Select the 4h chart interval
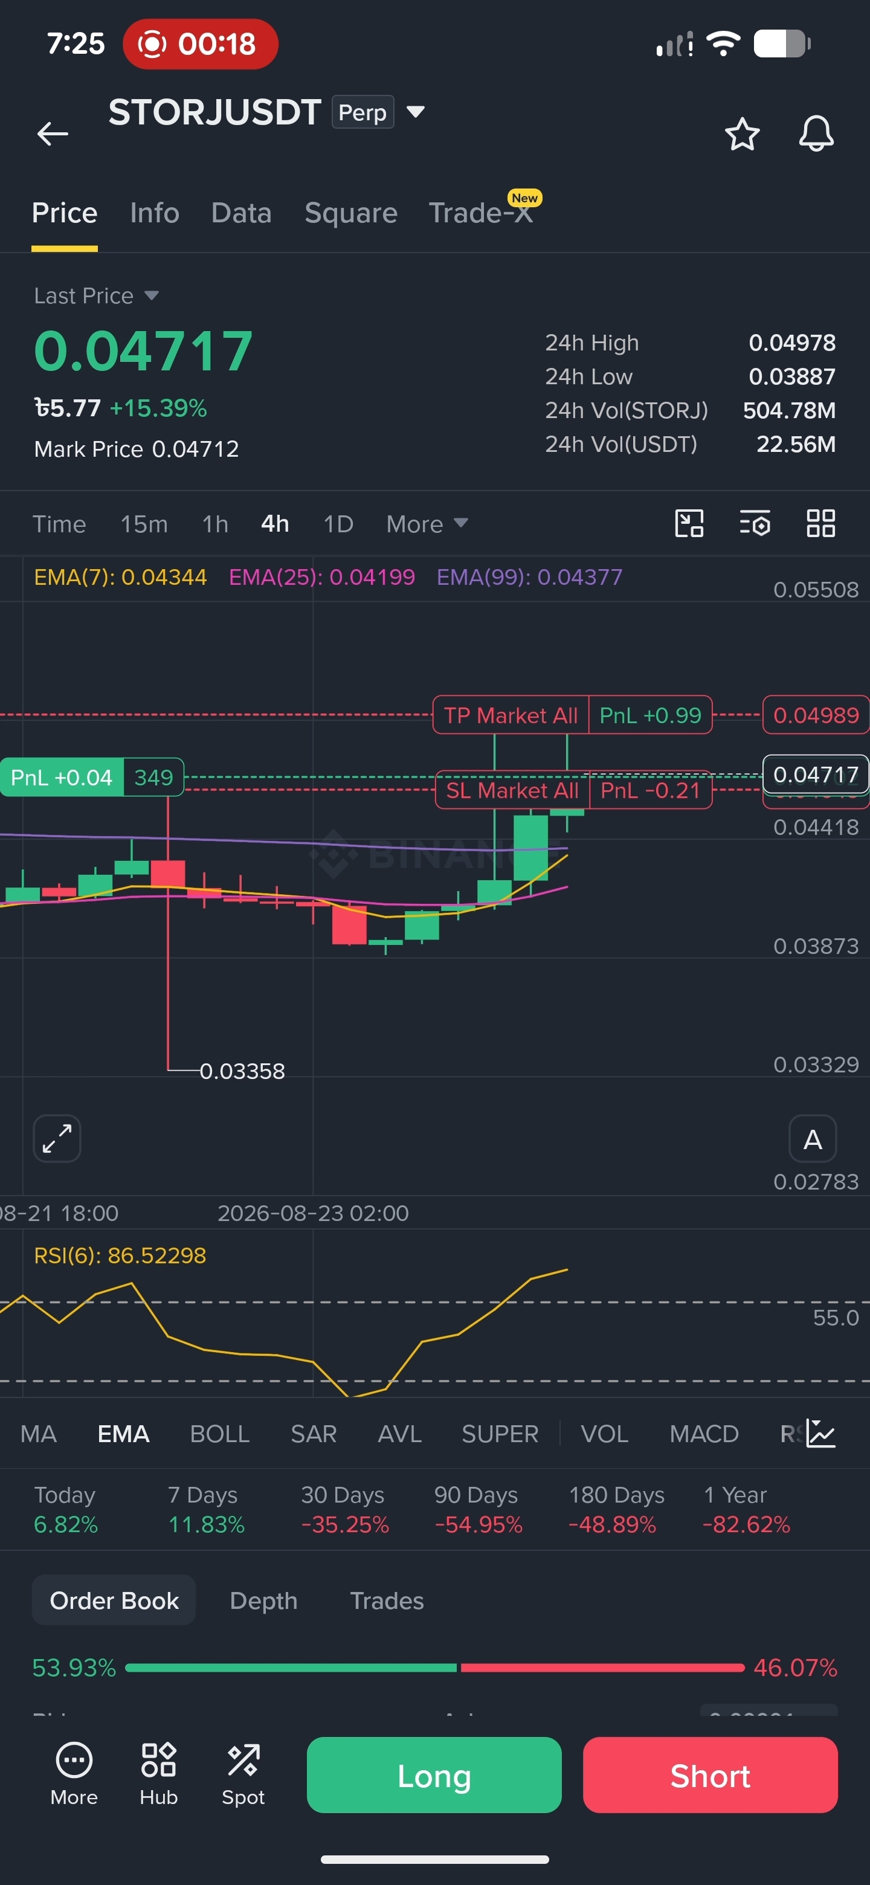870x1885 pixels. click(275, 524)
